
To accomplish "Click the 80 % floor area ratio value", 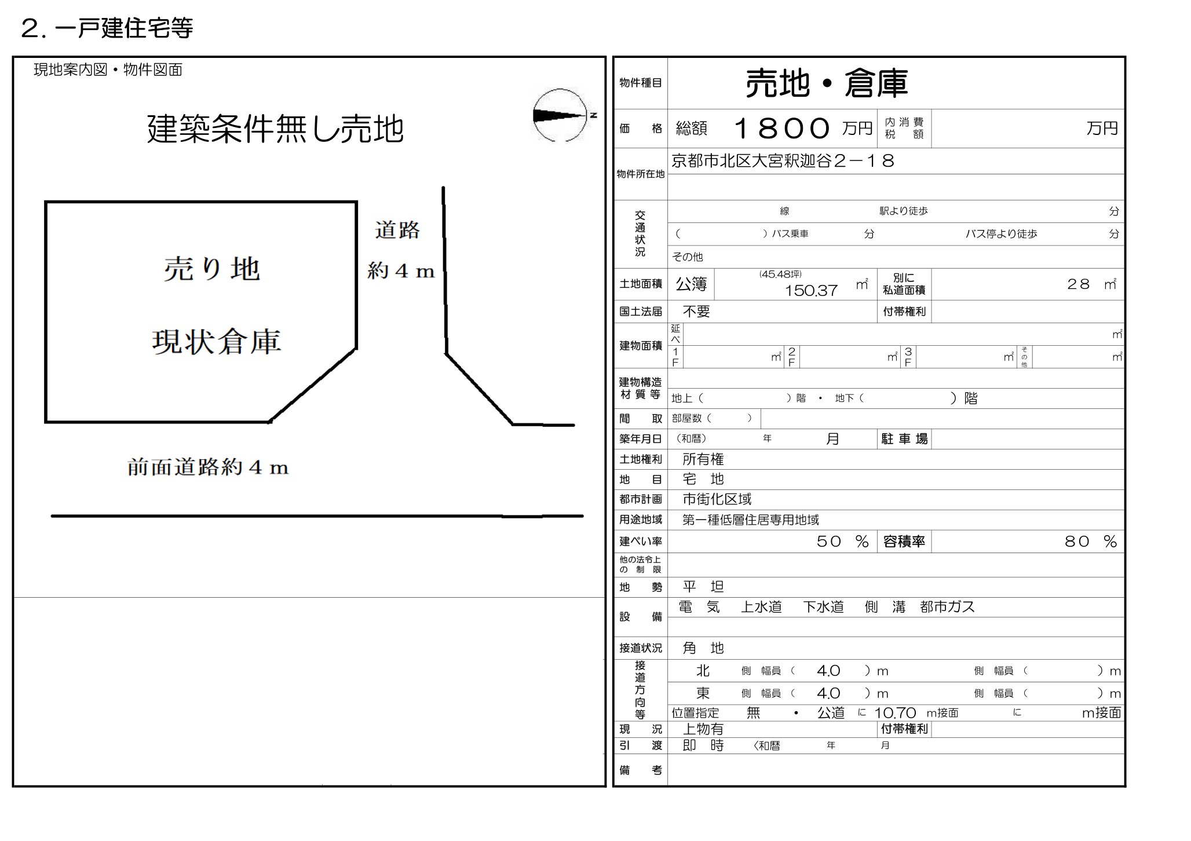I will 1090,542.
